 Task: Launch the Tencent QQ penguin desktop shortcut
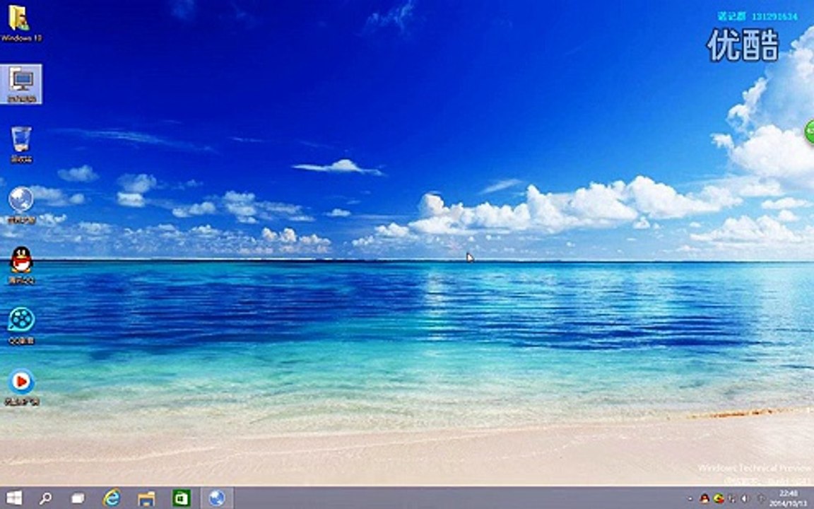pos(21,265)
